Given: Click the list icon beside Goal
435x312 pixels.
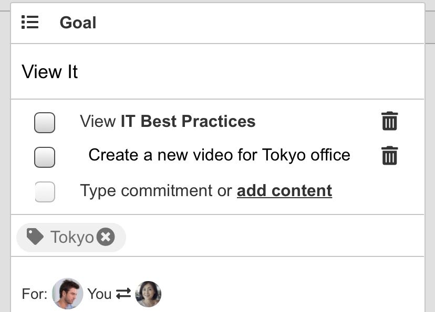Looking at the screenshot, I should pyautogui.click(x=30, y=23).
